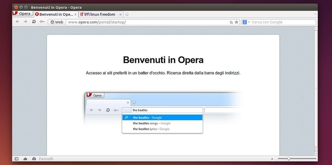332x165 pixels.
Task: Click the Web site-info badge
Action: [x=57, y=22]
